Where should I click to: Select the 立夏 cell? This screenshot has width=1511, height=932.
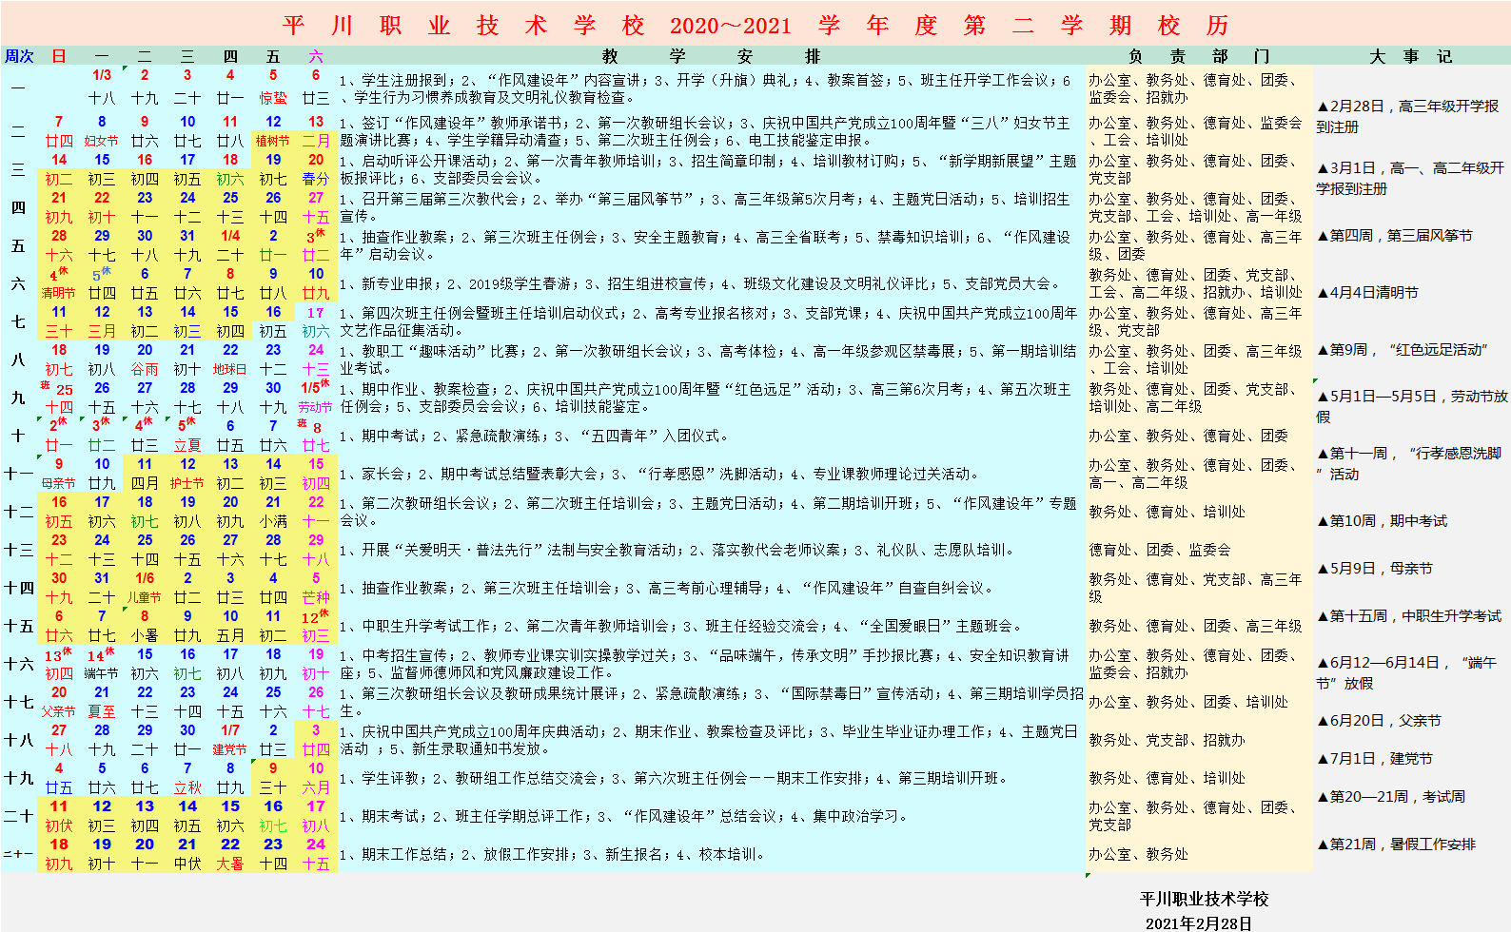click(187, 445)
